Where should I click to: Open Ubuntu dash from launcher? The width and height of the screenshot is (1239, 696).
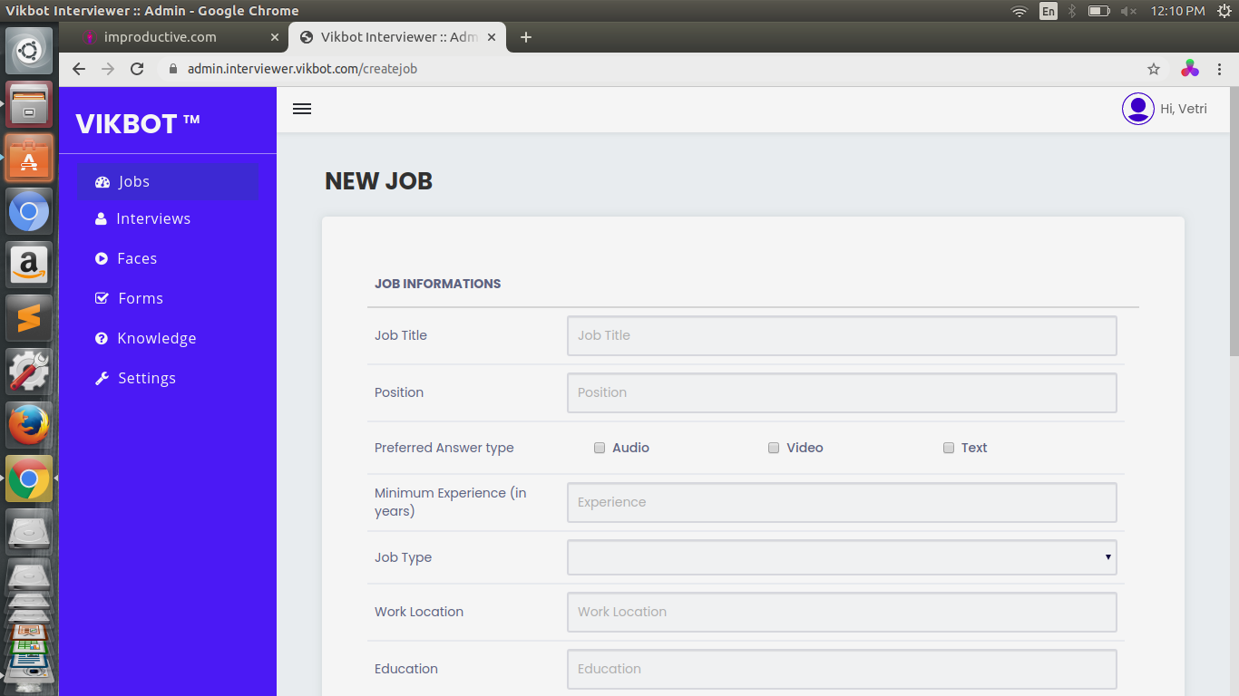coord(29,51)
